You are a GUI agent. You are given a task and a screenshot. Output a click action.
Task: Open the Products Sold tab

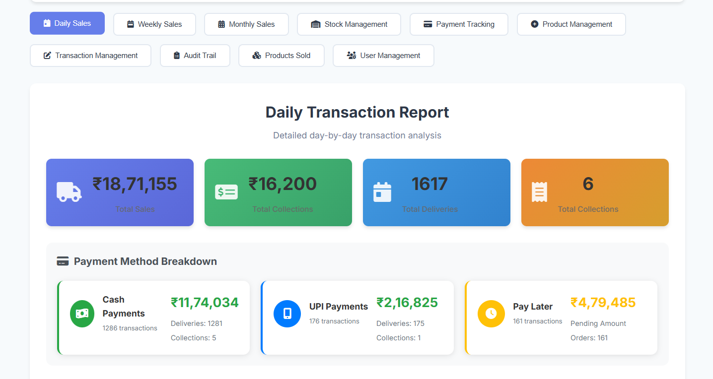[282, 56]
